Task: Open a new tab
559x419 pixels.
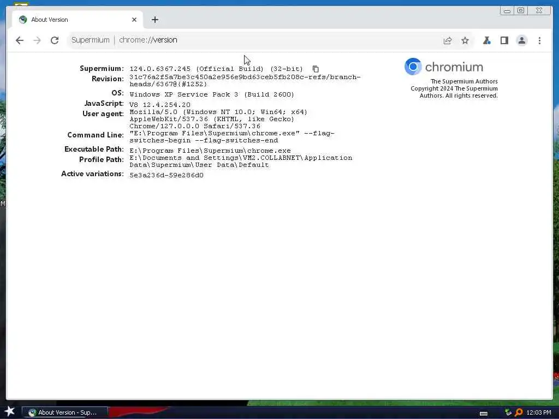Action: click(x=154, y=20)
